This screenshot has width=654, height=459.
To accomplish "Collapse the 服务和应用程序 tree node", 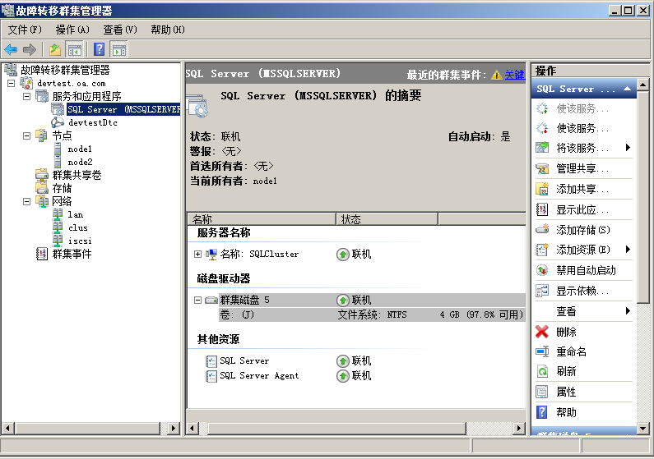I will tap(26, 97).
